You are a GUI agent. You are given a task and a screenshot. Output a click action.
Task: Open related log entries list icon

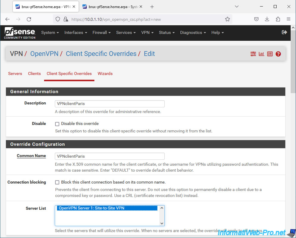(x=270, y=54)
